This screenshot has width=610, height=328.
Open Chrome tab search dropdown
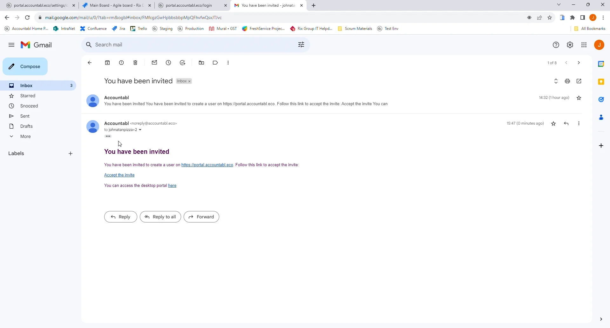tap(559, 5)
